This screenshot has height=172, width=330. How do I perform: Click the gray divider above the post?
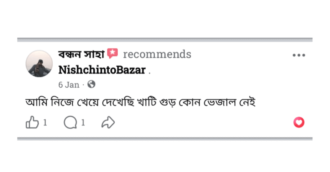165,40
